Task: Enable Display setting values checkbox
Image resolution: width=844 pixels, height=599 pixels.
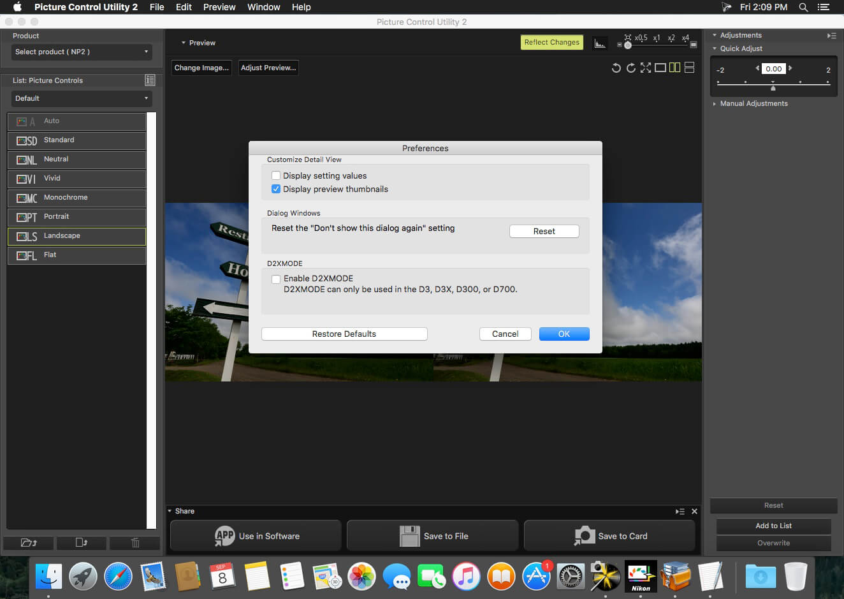Action: [276, 175]
